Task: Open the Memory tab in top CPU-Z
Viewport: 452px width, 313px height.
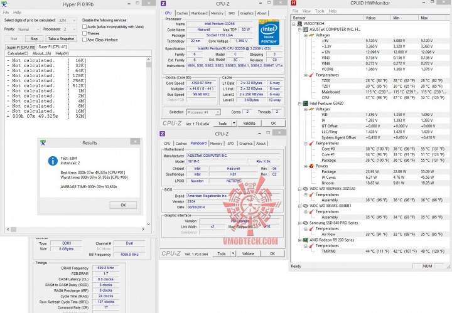Action: [x=217, y=13]
